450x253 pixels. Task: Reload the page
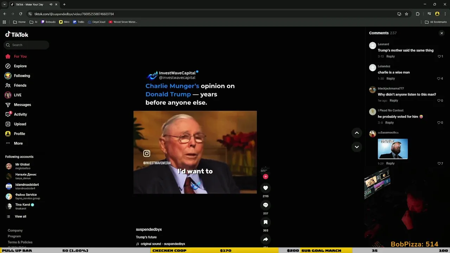click(x=21, y=14)
